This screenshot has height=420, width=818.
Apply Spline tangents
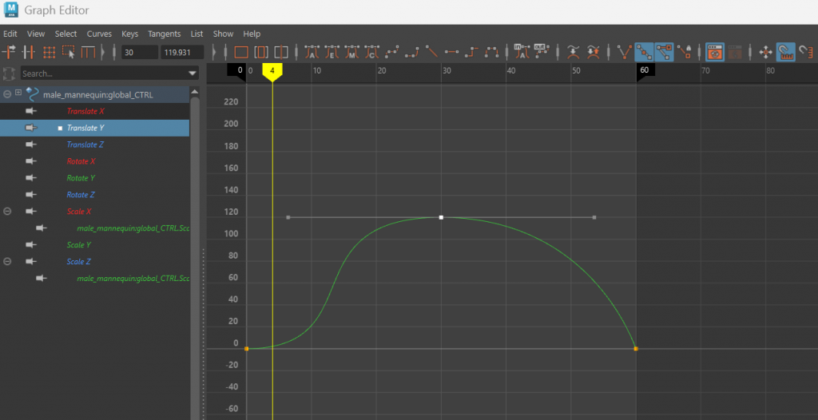(391, 52)
